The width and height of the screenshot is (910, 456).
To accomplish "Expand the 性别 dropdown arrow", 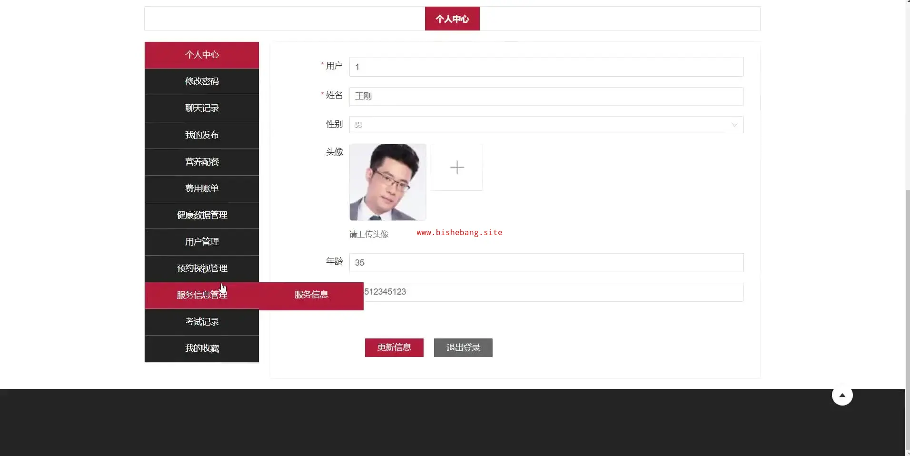I will (734, 125).
